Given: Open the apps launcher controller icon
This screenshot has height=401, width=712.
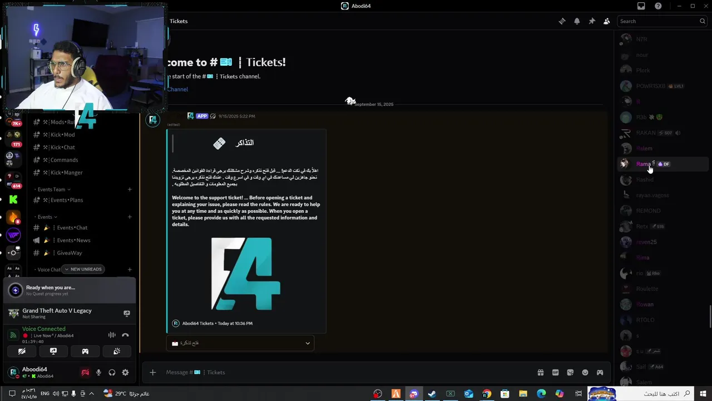Looking at the screenshot, I should click(600, 373).
